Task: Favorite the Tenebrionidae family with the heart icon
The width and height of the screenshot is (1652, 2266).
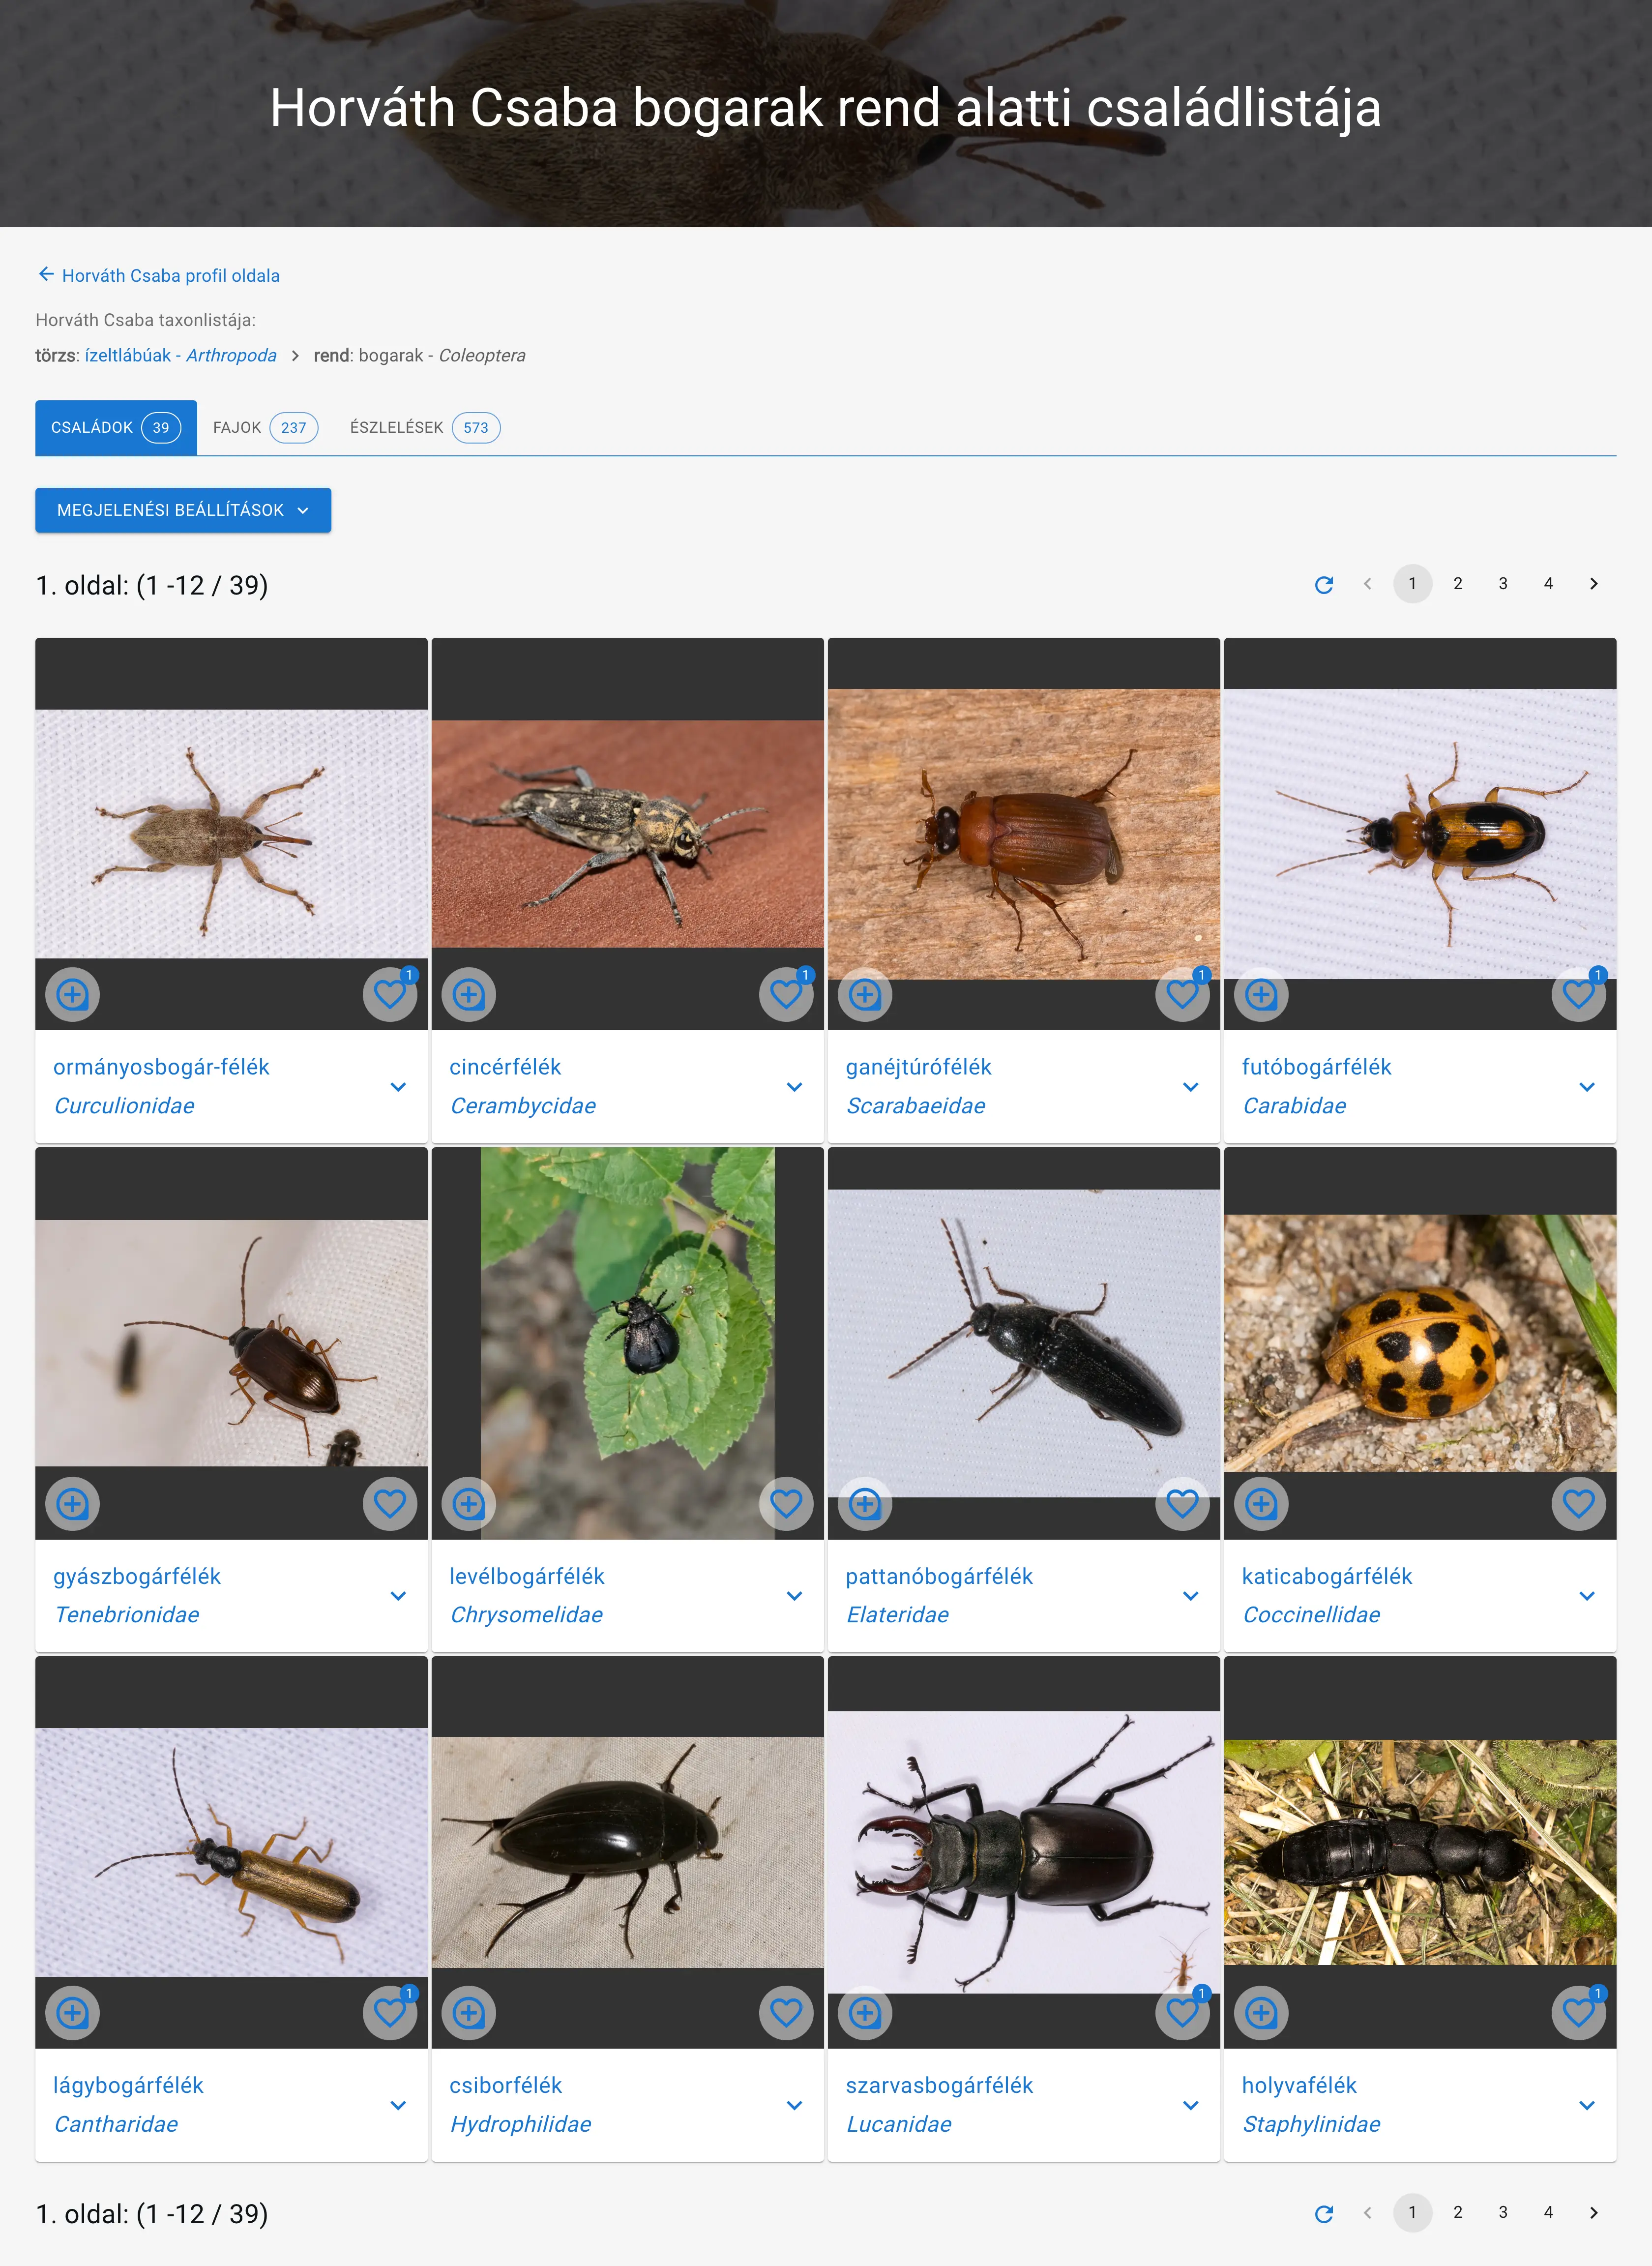Action: pos(389,1503)
